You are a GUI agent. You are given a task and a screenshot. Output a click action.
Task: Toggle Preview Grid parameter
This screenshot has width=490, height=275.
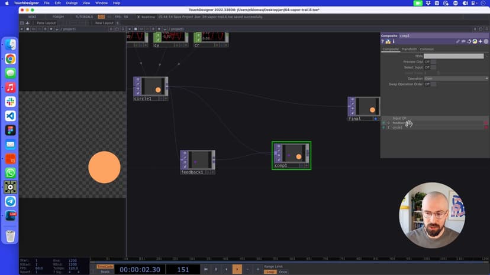pyautogui.click(x=434, y=61)
